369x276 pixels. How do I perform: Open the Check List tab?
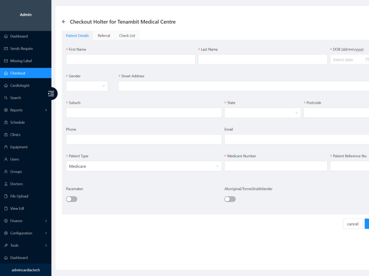[x=127, y=35]
